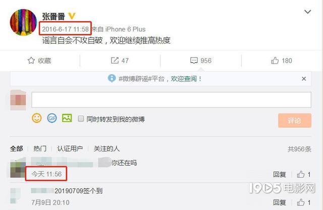The height and width of the screenshot is (210, 323).
Task: Select the 认证用户 comments tab
Action: point(70,148)
